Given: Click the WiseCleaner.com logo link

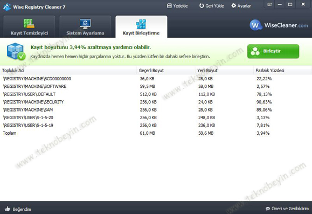Looking at the screenshot, I should pos(279,25).
